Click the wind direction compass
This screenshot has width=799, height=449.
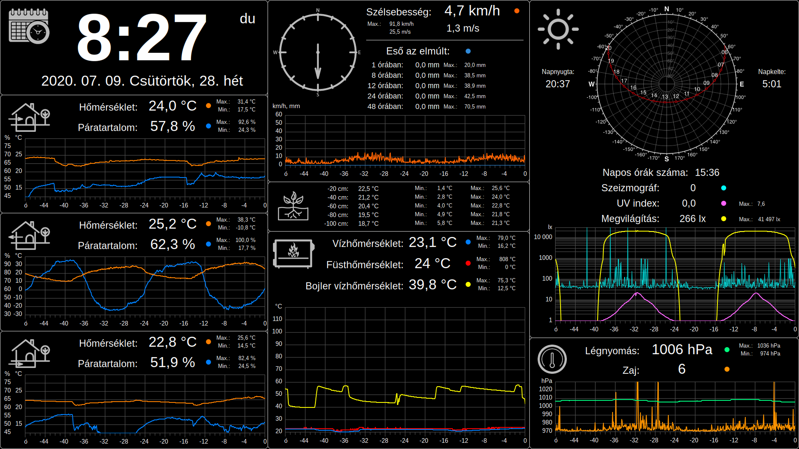click(318, 52)
